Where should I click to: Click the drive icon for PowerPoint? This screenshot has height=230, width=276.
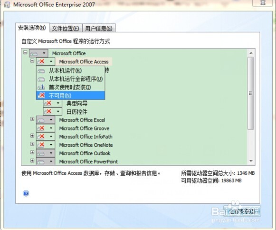tap(41, 162)
